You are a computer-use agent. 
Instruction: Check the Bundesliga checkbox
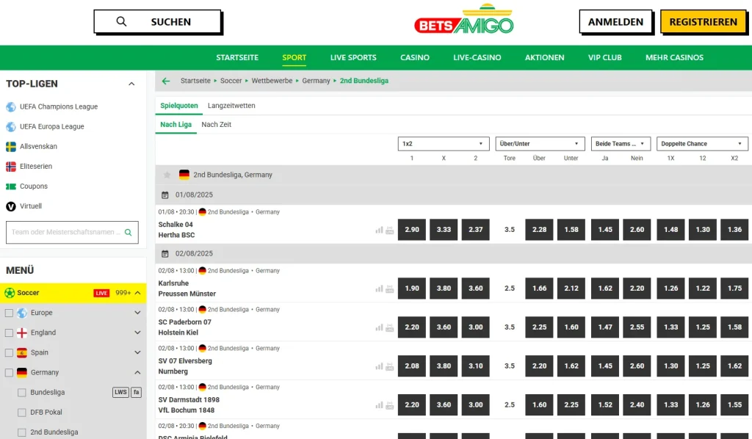(21, 393)
